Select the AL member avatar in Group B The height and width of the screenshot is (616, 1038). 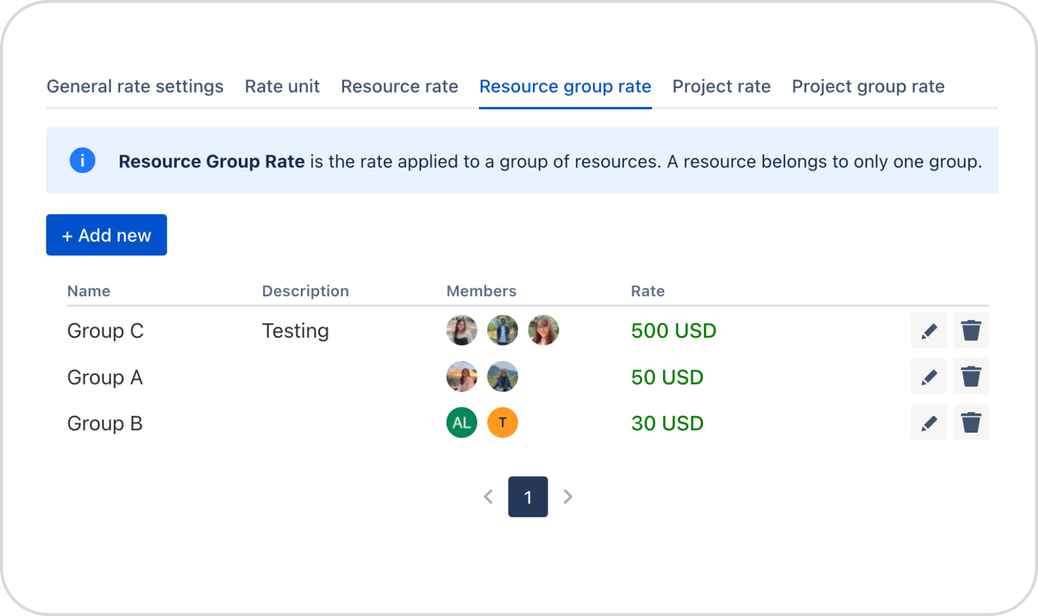coord(462,423)
